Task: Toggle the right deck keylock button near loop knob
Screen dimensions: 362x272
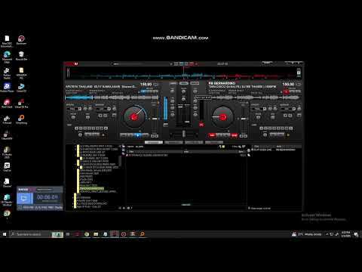Action: tap(288, 135)
